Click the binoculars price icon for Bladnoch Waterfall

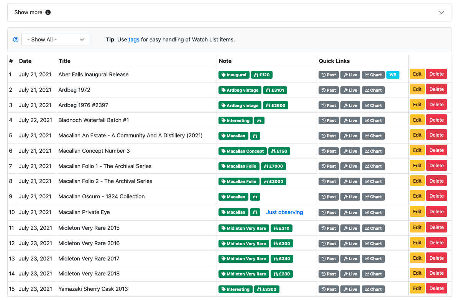click(x=259, y=120)
